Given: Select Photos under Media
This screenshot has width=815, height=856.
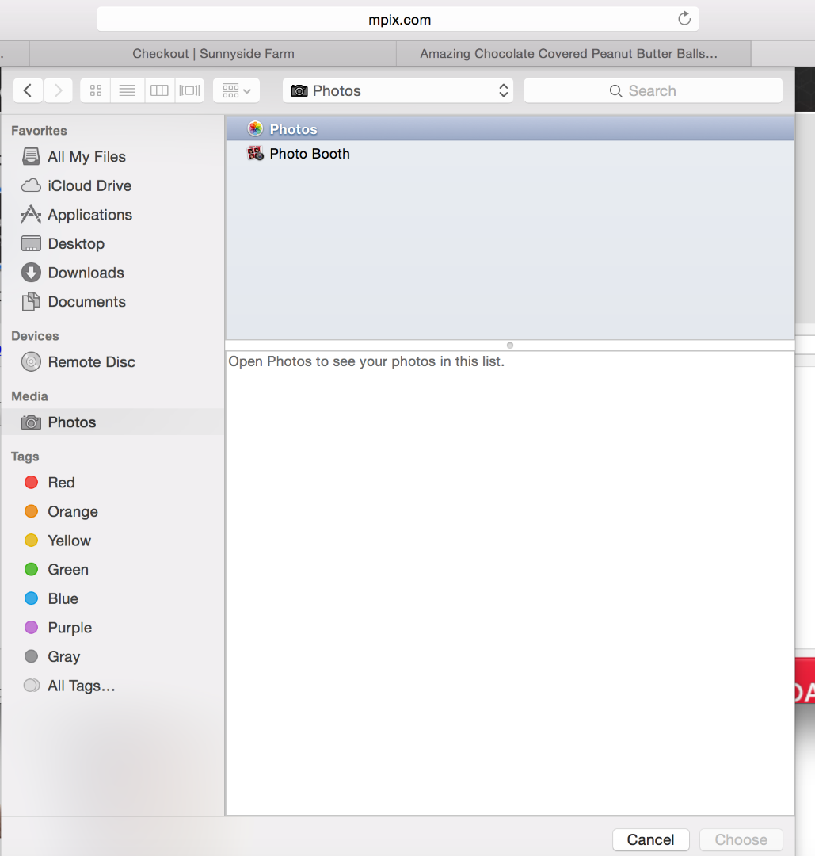Looking at the screenshot, I should [x=112, y=422].
